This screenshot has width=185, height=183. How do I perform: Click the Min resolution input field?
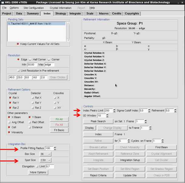tap(32, 65)
